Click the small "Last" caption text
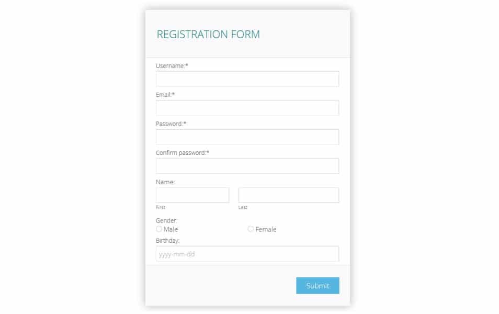This screenshot has width=499, height=314. pos(243,208)
